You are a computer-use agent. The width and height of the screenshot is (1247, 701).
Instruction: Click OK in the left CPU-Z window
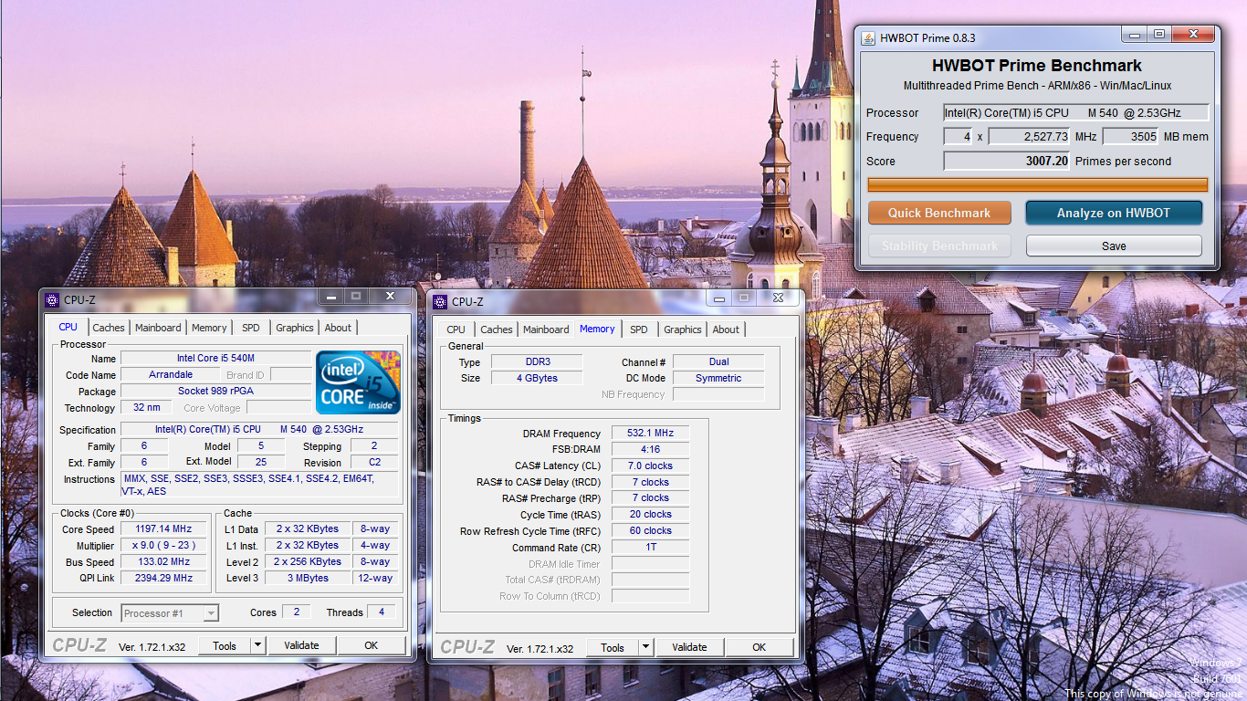coord(372,645)
